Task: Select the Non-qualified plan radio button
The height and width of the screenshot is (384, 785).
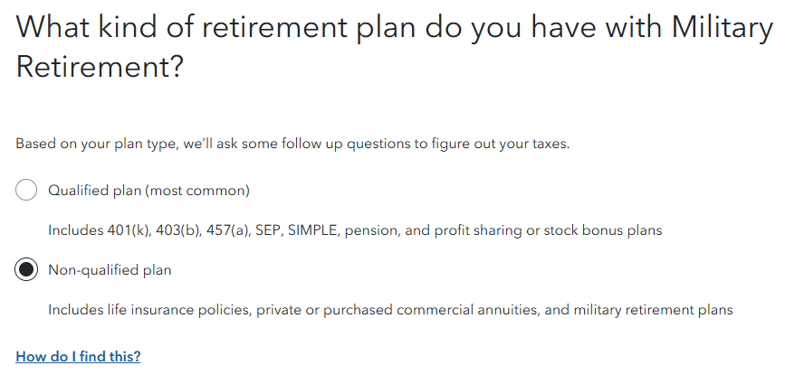Action: point(26,270)
